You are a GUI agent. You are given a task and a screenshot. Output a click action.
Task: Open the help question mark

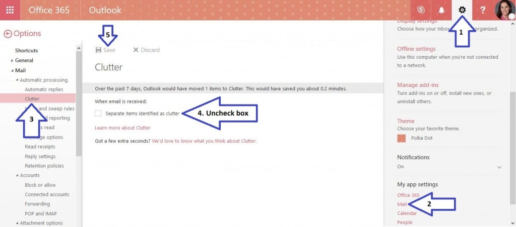[x=482, y=10]
